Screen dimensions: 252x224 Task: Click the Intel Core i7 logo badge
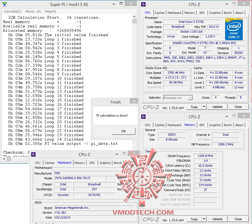234,29
